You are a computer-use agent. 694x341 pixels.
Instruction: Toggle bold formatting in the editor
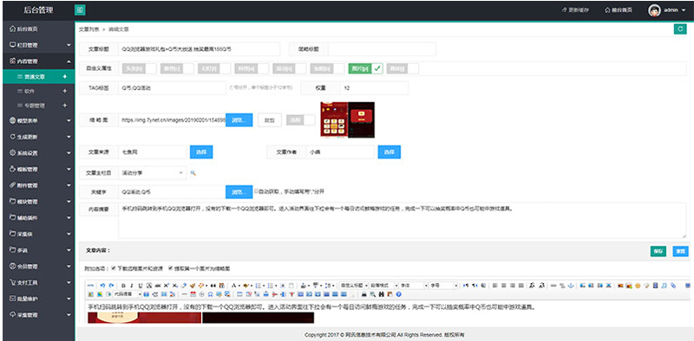click(123, 286)
